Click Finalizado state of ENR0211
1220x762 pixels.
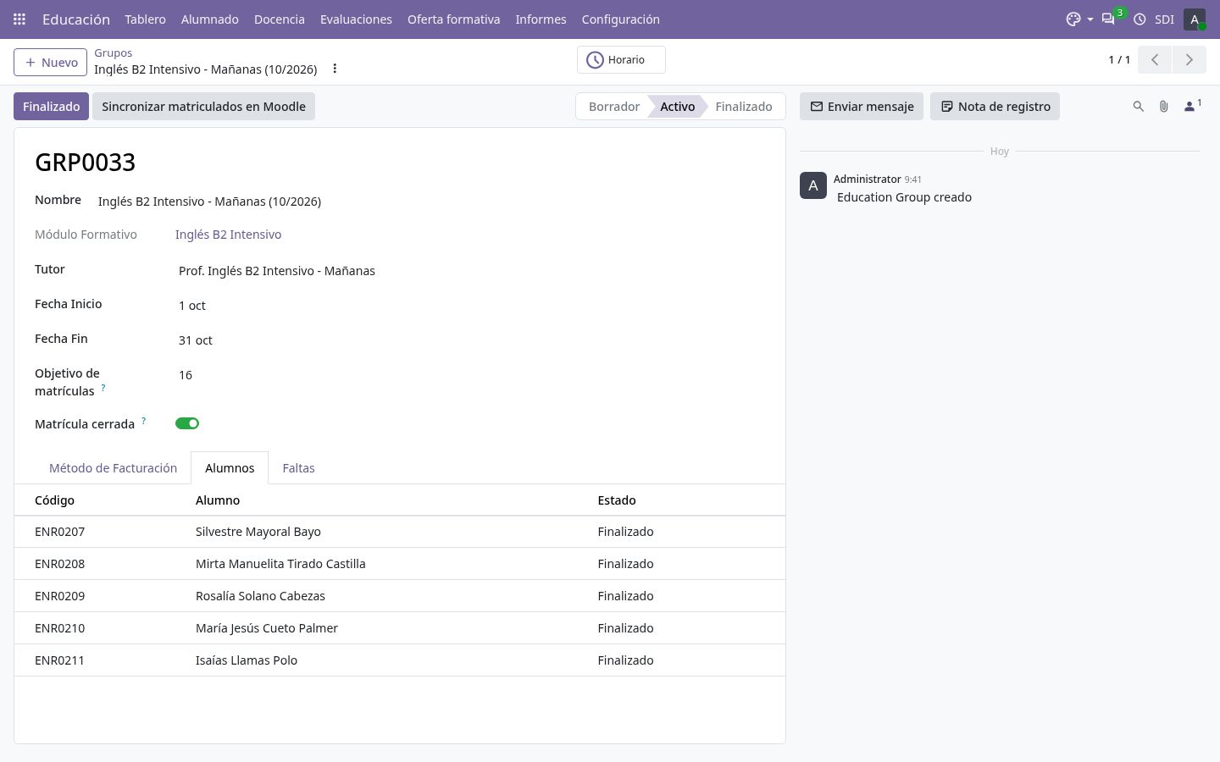pos(625,660)
